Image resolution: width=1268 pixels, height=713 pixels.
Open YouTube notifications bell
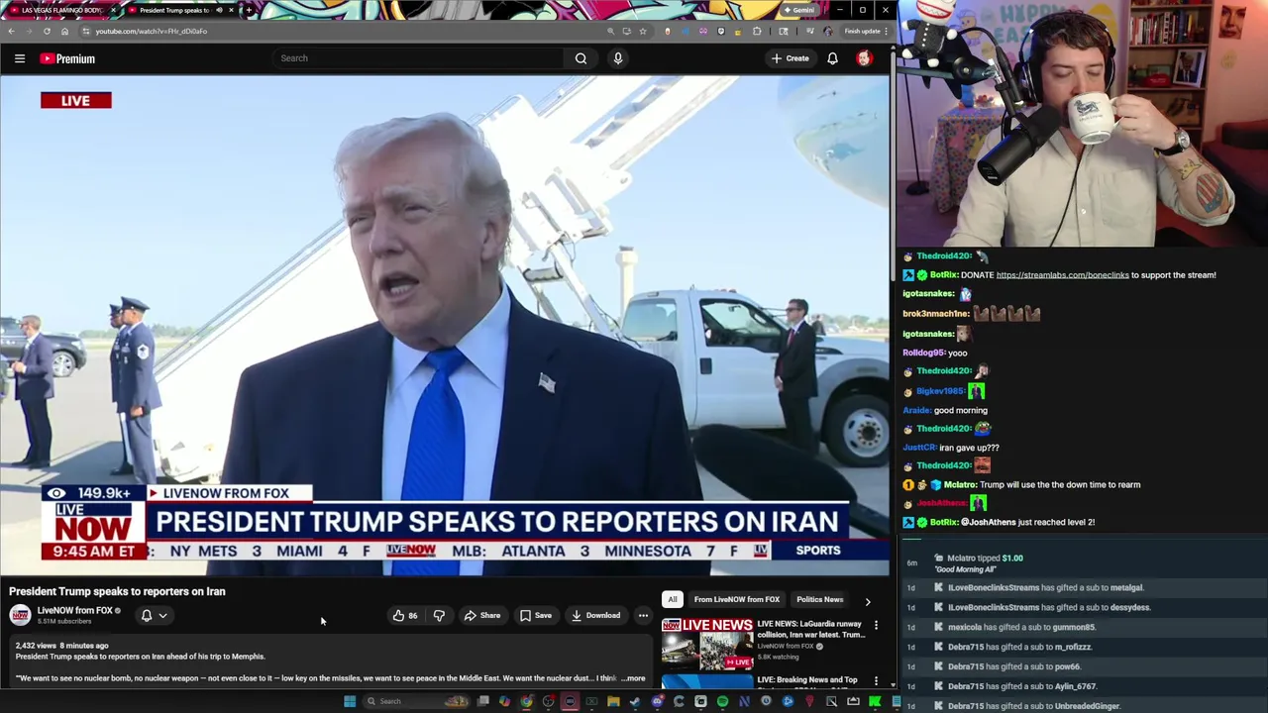click(832, 58)
